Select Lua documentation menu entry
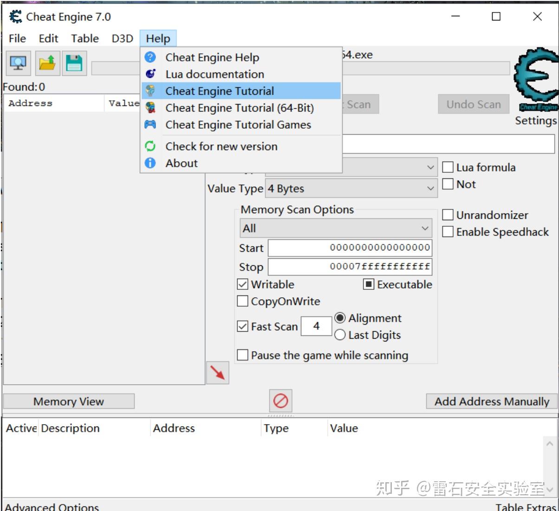Screen dimensions: 559x511 (x=241, y=74)
